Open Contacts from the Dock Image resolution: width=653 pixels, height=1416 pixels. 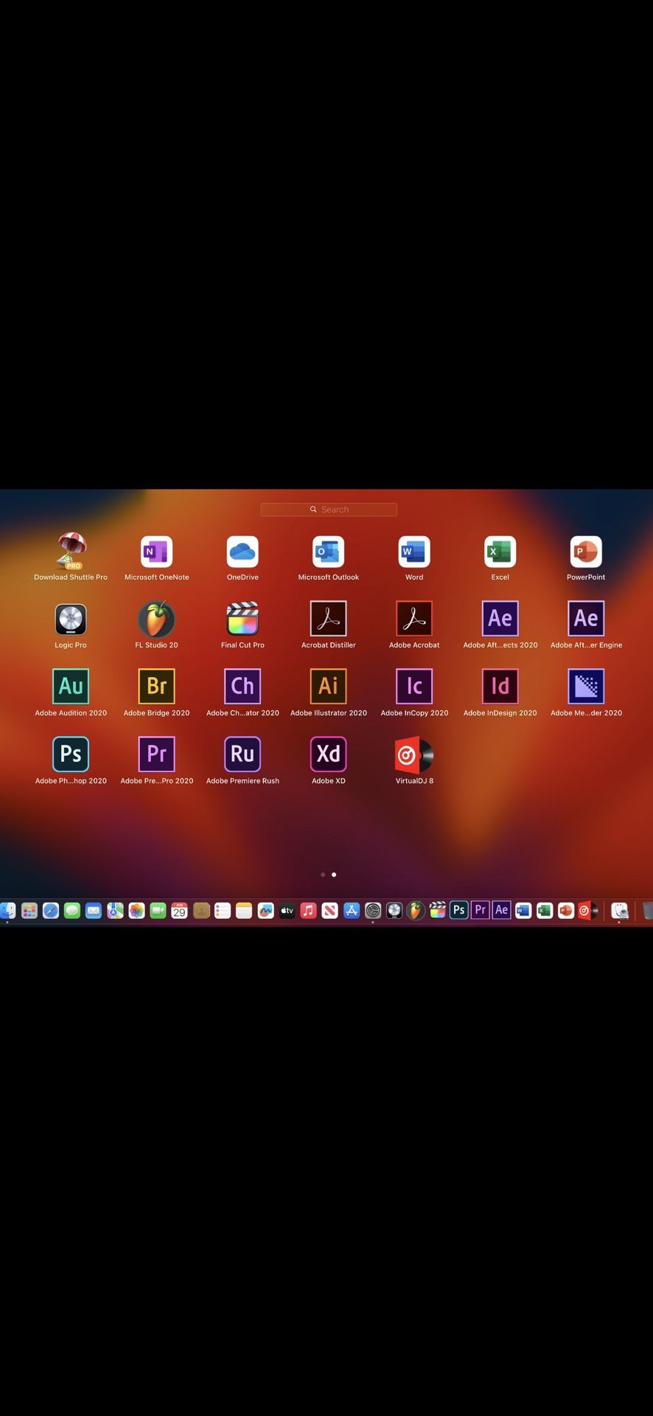pyautogui.click(x=201, y=911)
